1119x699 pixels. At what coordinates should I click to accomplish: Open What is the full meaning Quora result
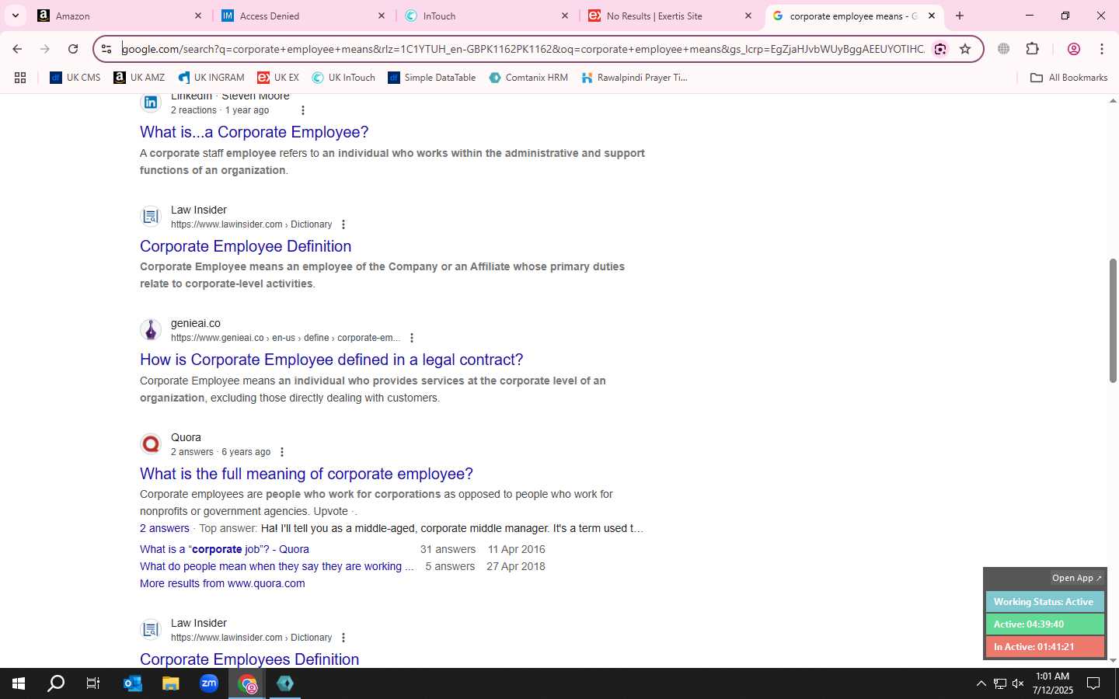(x=306, y=474)
